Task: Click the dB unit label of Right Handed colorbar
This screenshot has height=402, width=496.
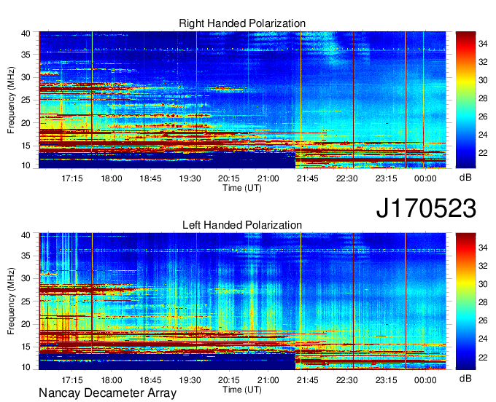Action: 465,178
